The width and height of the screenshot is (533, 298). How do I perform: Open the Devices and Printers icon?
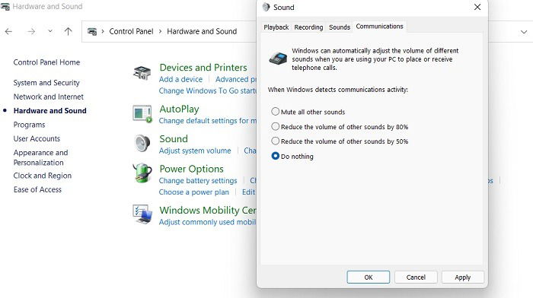[x=142, y=73]
